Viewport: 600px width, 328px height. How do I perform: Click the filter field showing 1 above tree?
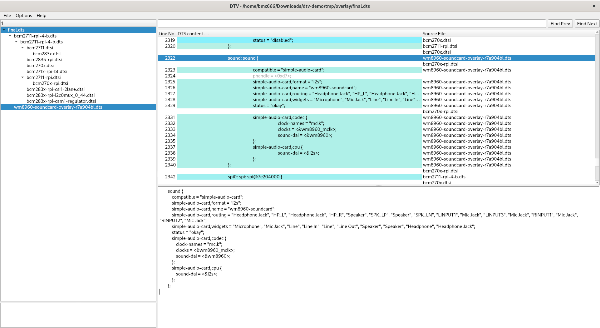[78, 23]
